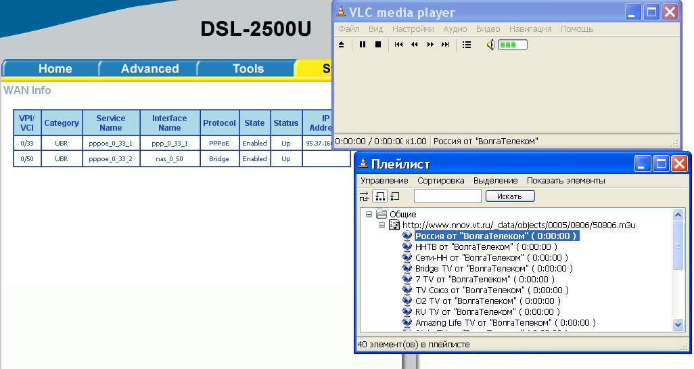This screenshot has height=369, width=694.
Task: Open Сортировка menu in playlist window
Action: 441,181
